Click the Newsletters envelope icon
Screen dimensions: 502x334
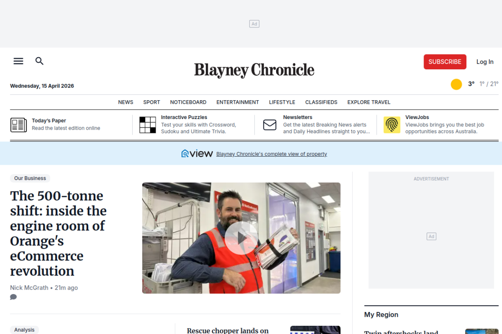pyautogui.click(x=270, y=125)
